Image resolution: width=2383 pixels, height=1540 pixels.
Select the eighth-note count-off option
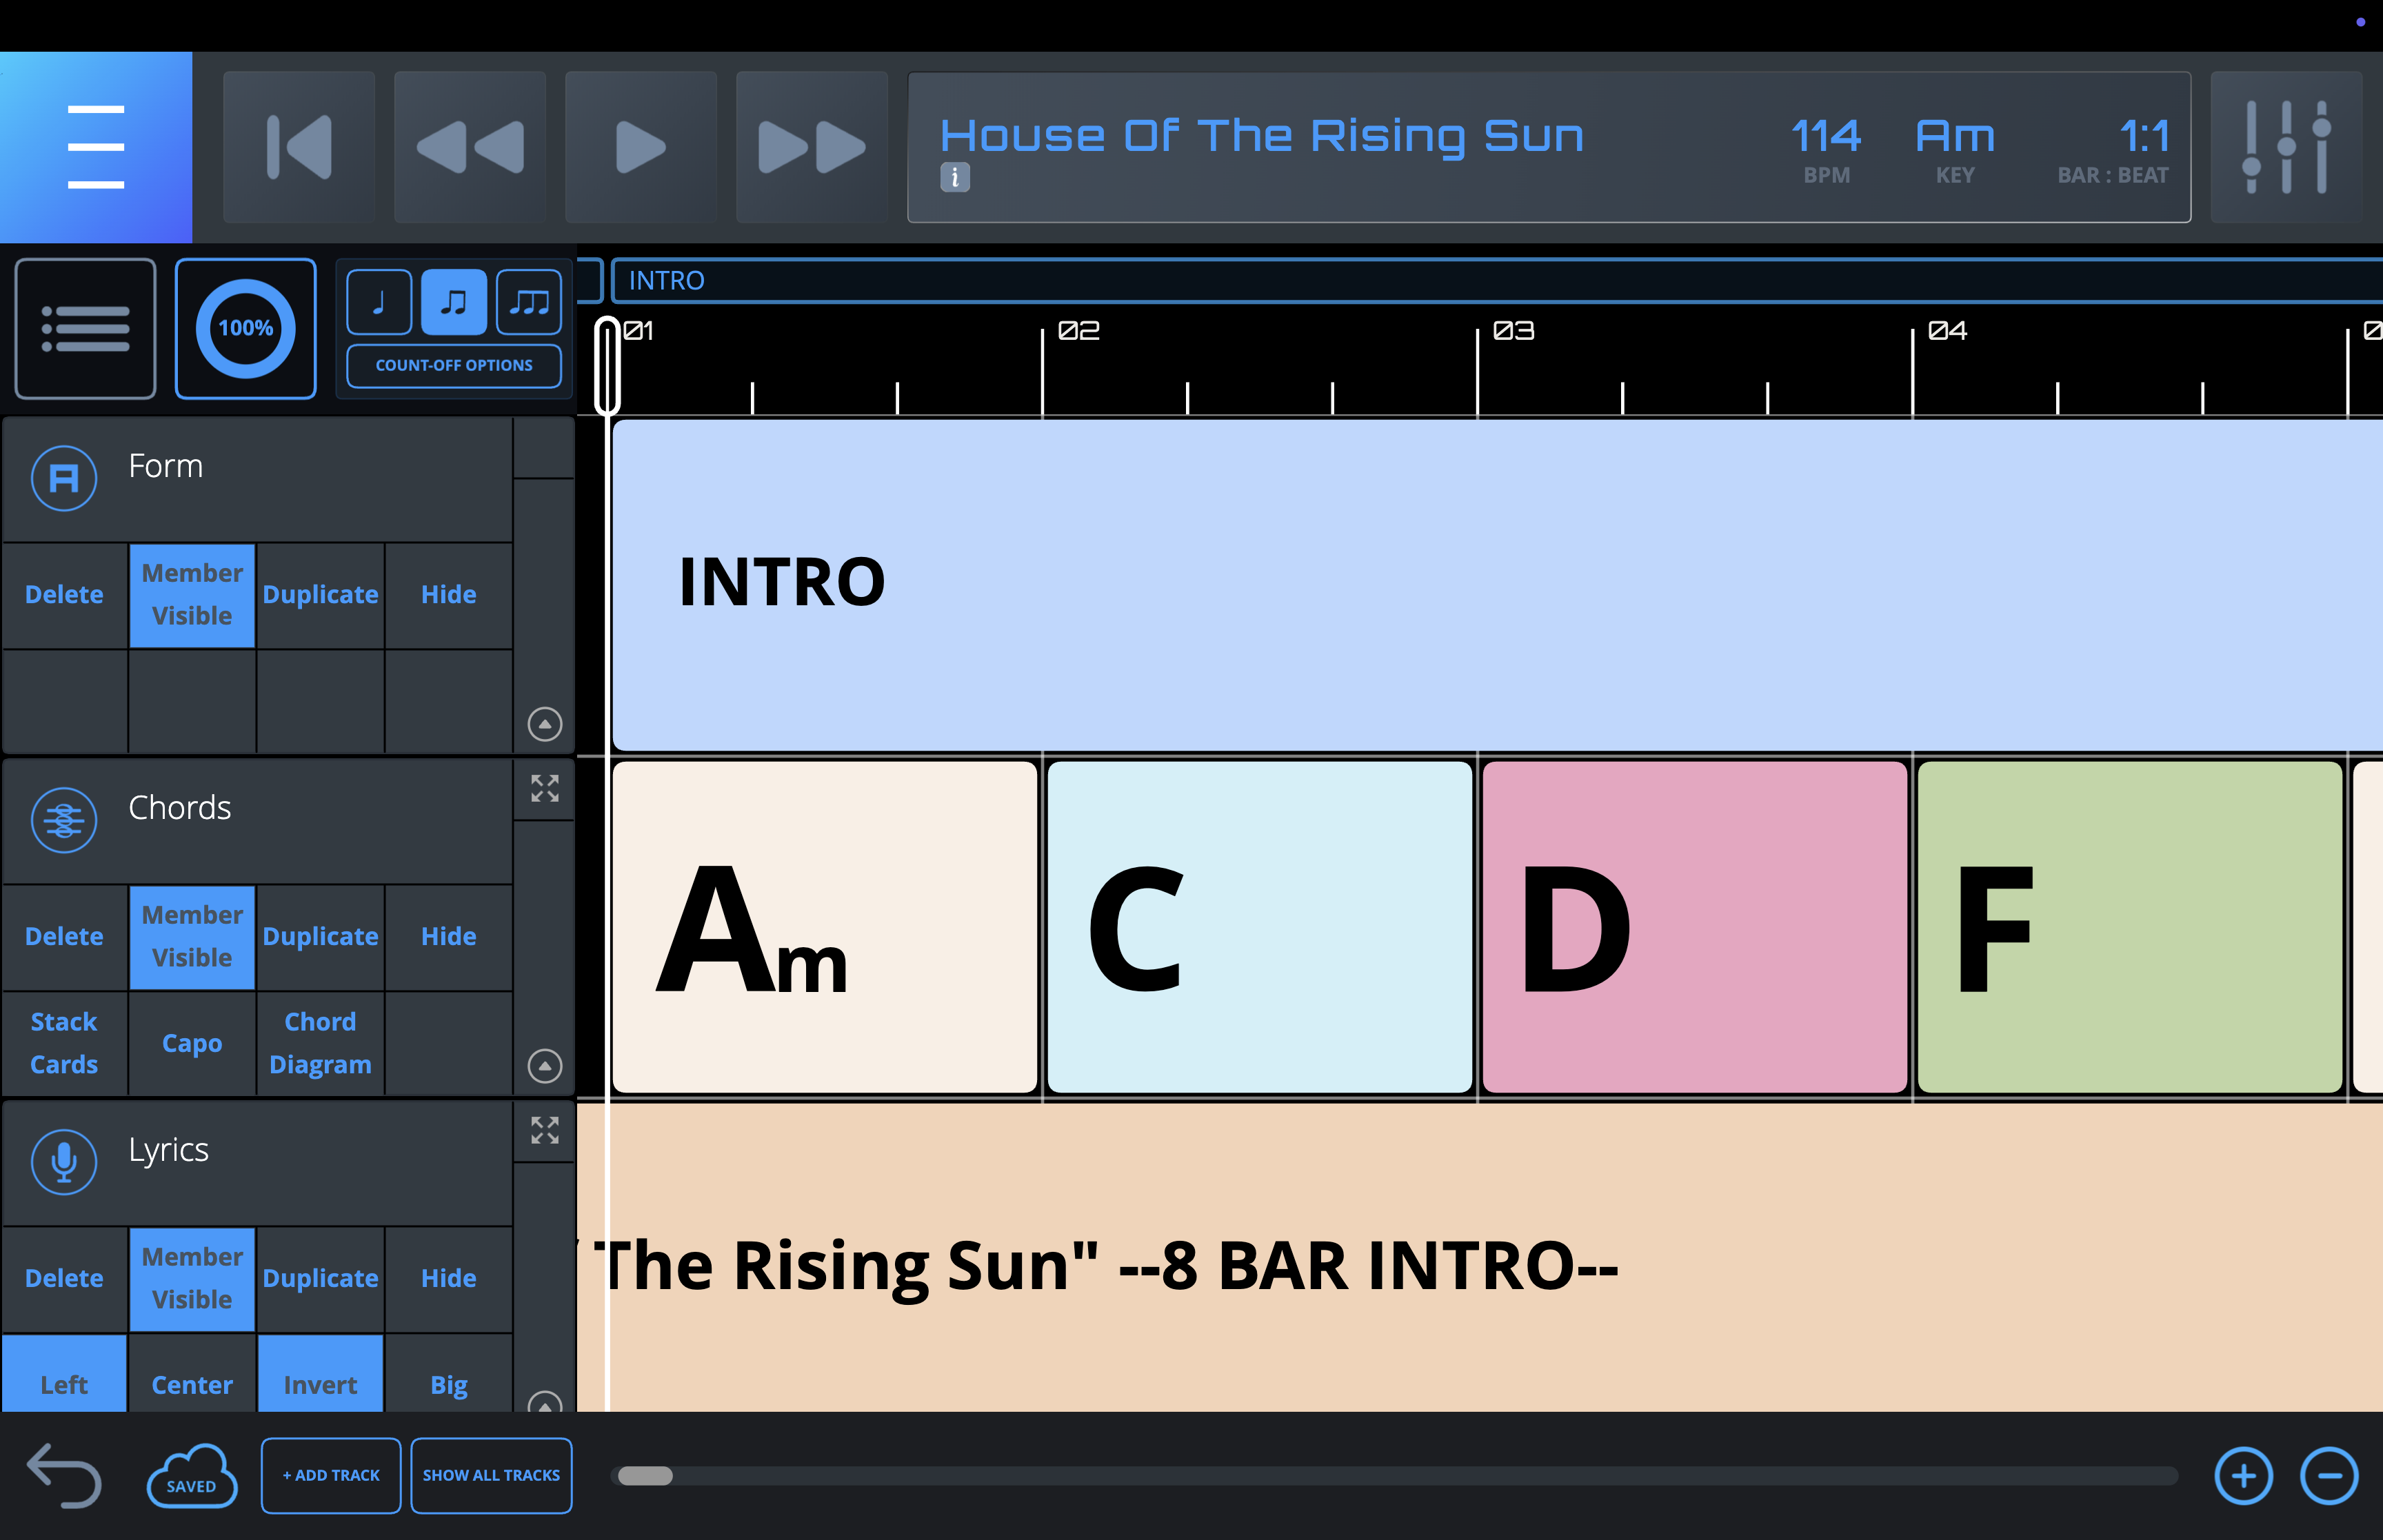(454, 302)
